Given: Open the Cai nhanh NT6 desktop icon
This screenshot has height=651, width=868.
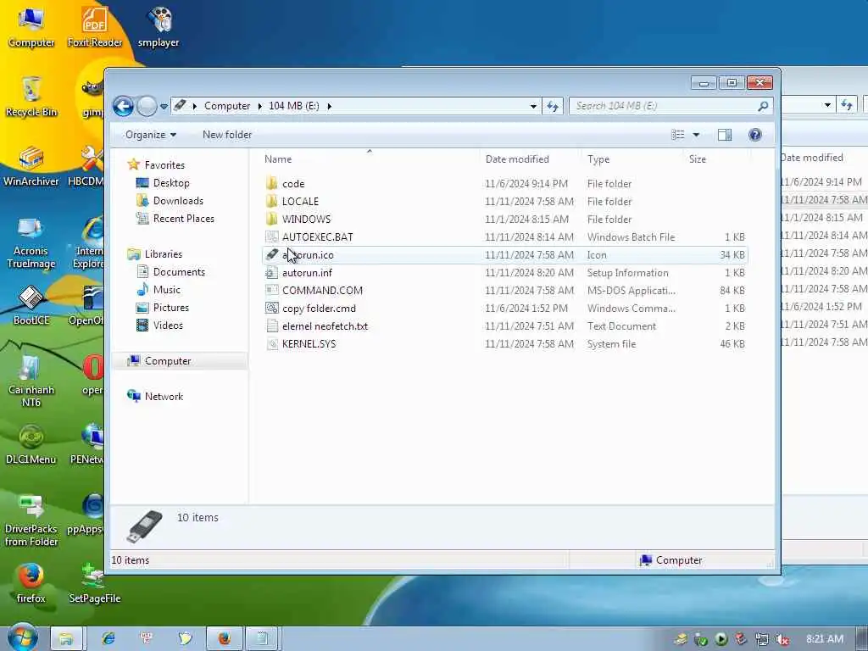Looking at the screenshot, I should [31, 381].
